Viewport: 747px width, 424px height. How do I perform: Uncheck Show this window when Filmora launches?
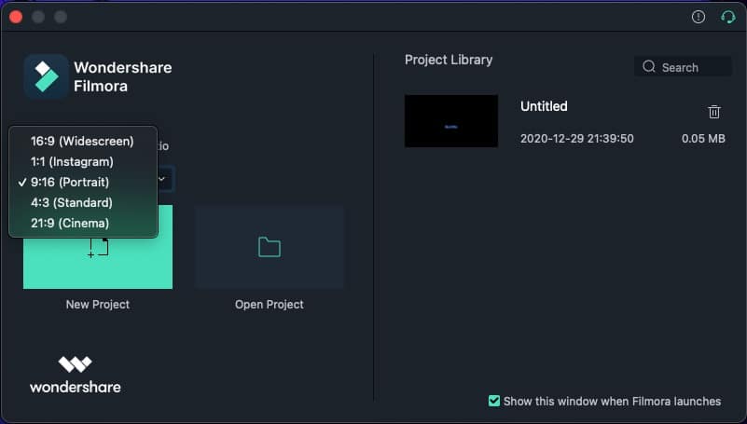(x=494, y=401)
